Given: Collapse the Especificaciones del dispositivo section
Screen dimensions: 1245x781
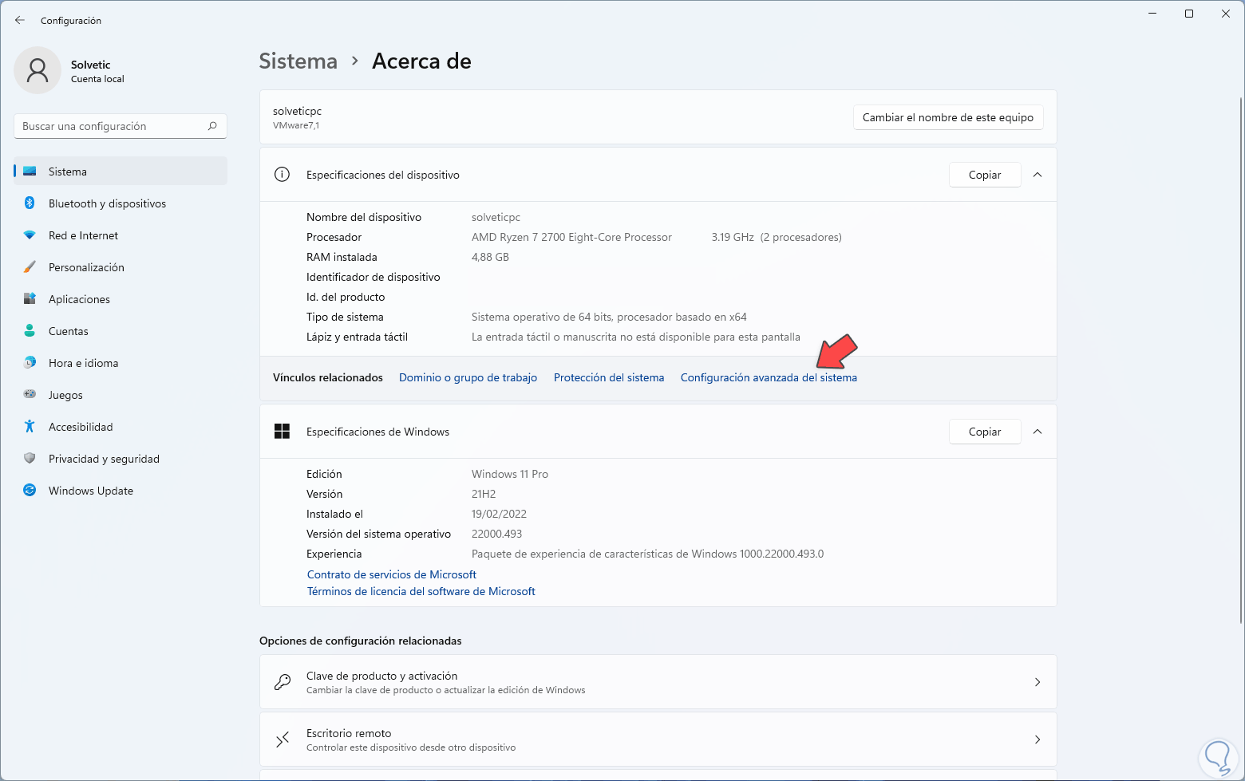Looking at the screenshot, I should pyautogui.click(x=1037, y=175).
